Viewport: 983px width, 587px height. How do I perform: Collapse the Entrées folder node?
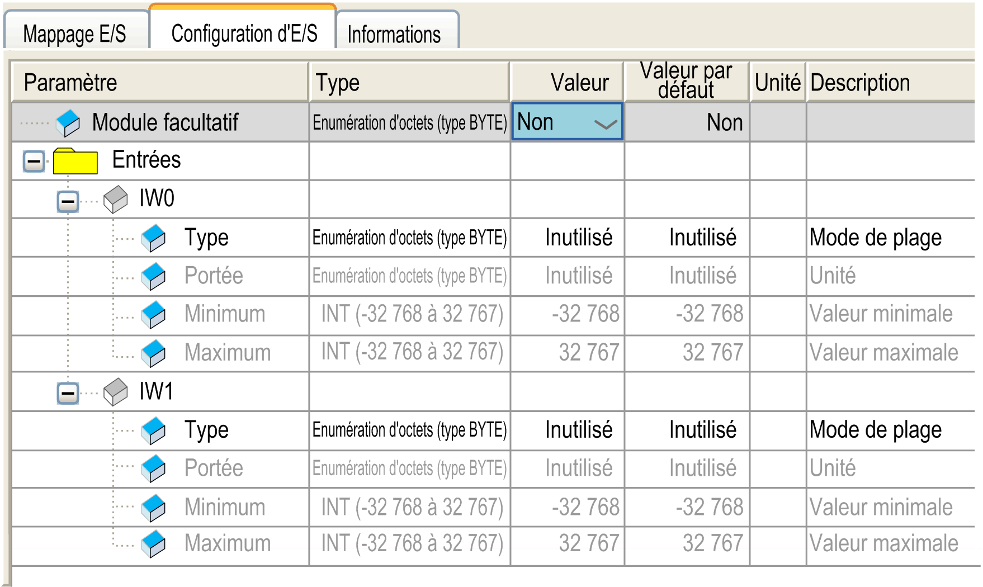34,162
